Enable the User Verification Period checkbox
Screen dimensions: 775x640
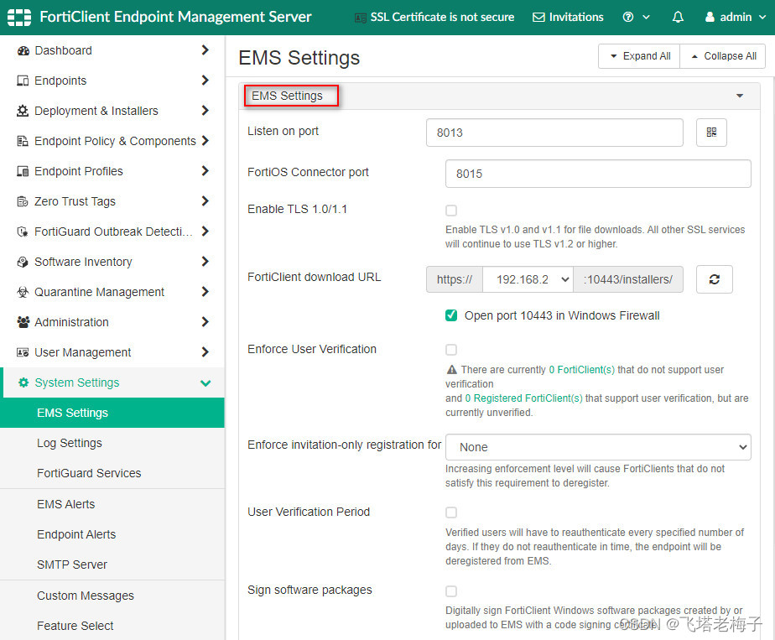tap(451, 513)
